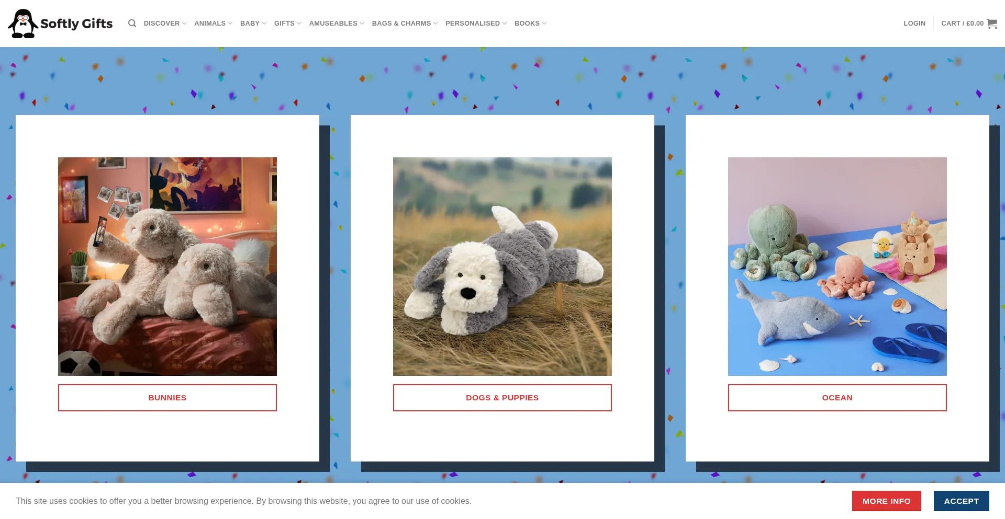Click the ocean plush toys image
Screen dimensions: 1005x519
(837, 266)
